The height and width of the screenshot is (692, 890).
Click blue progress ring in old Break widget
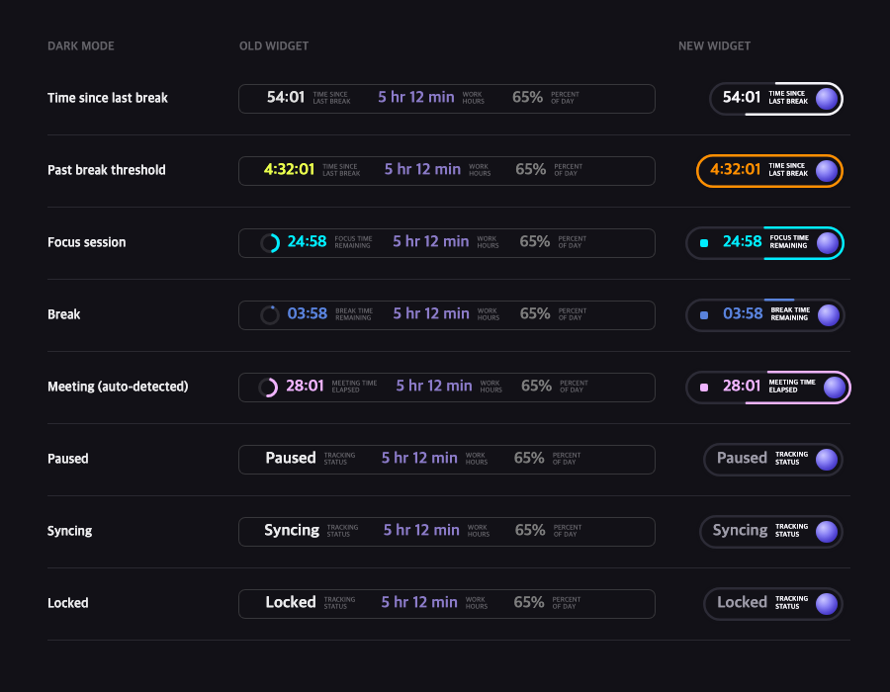tap(270, 314)
